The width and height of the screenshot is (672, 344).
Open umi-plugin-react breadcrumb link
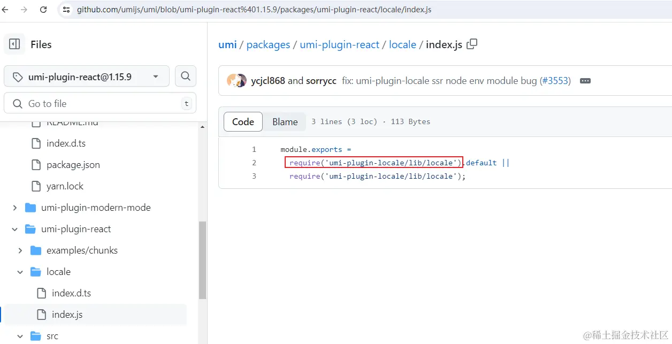[x=340, y=44]
